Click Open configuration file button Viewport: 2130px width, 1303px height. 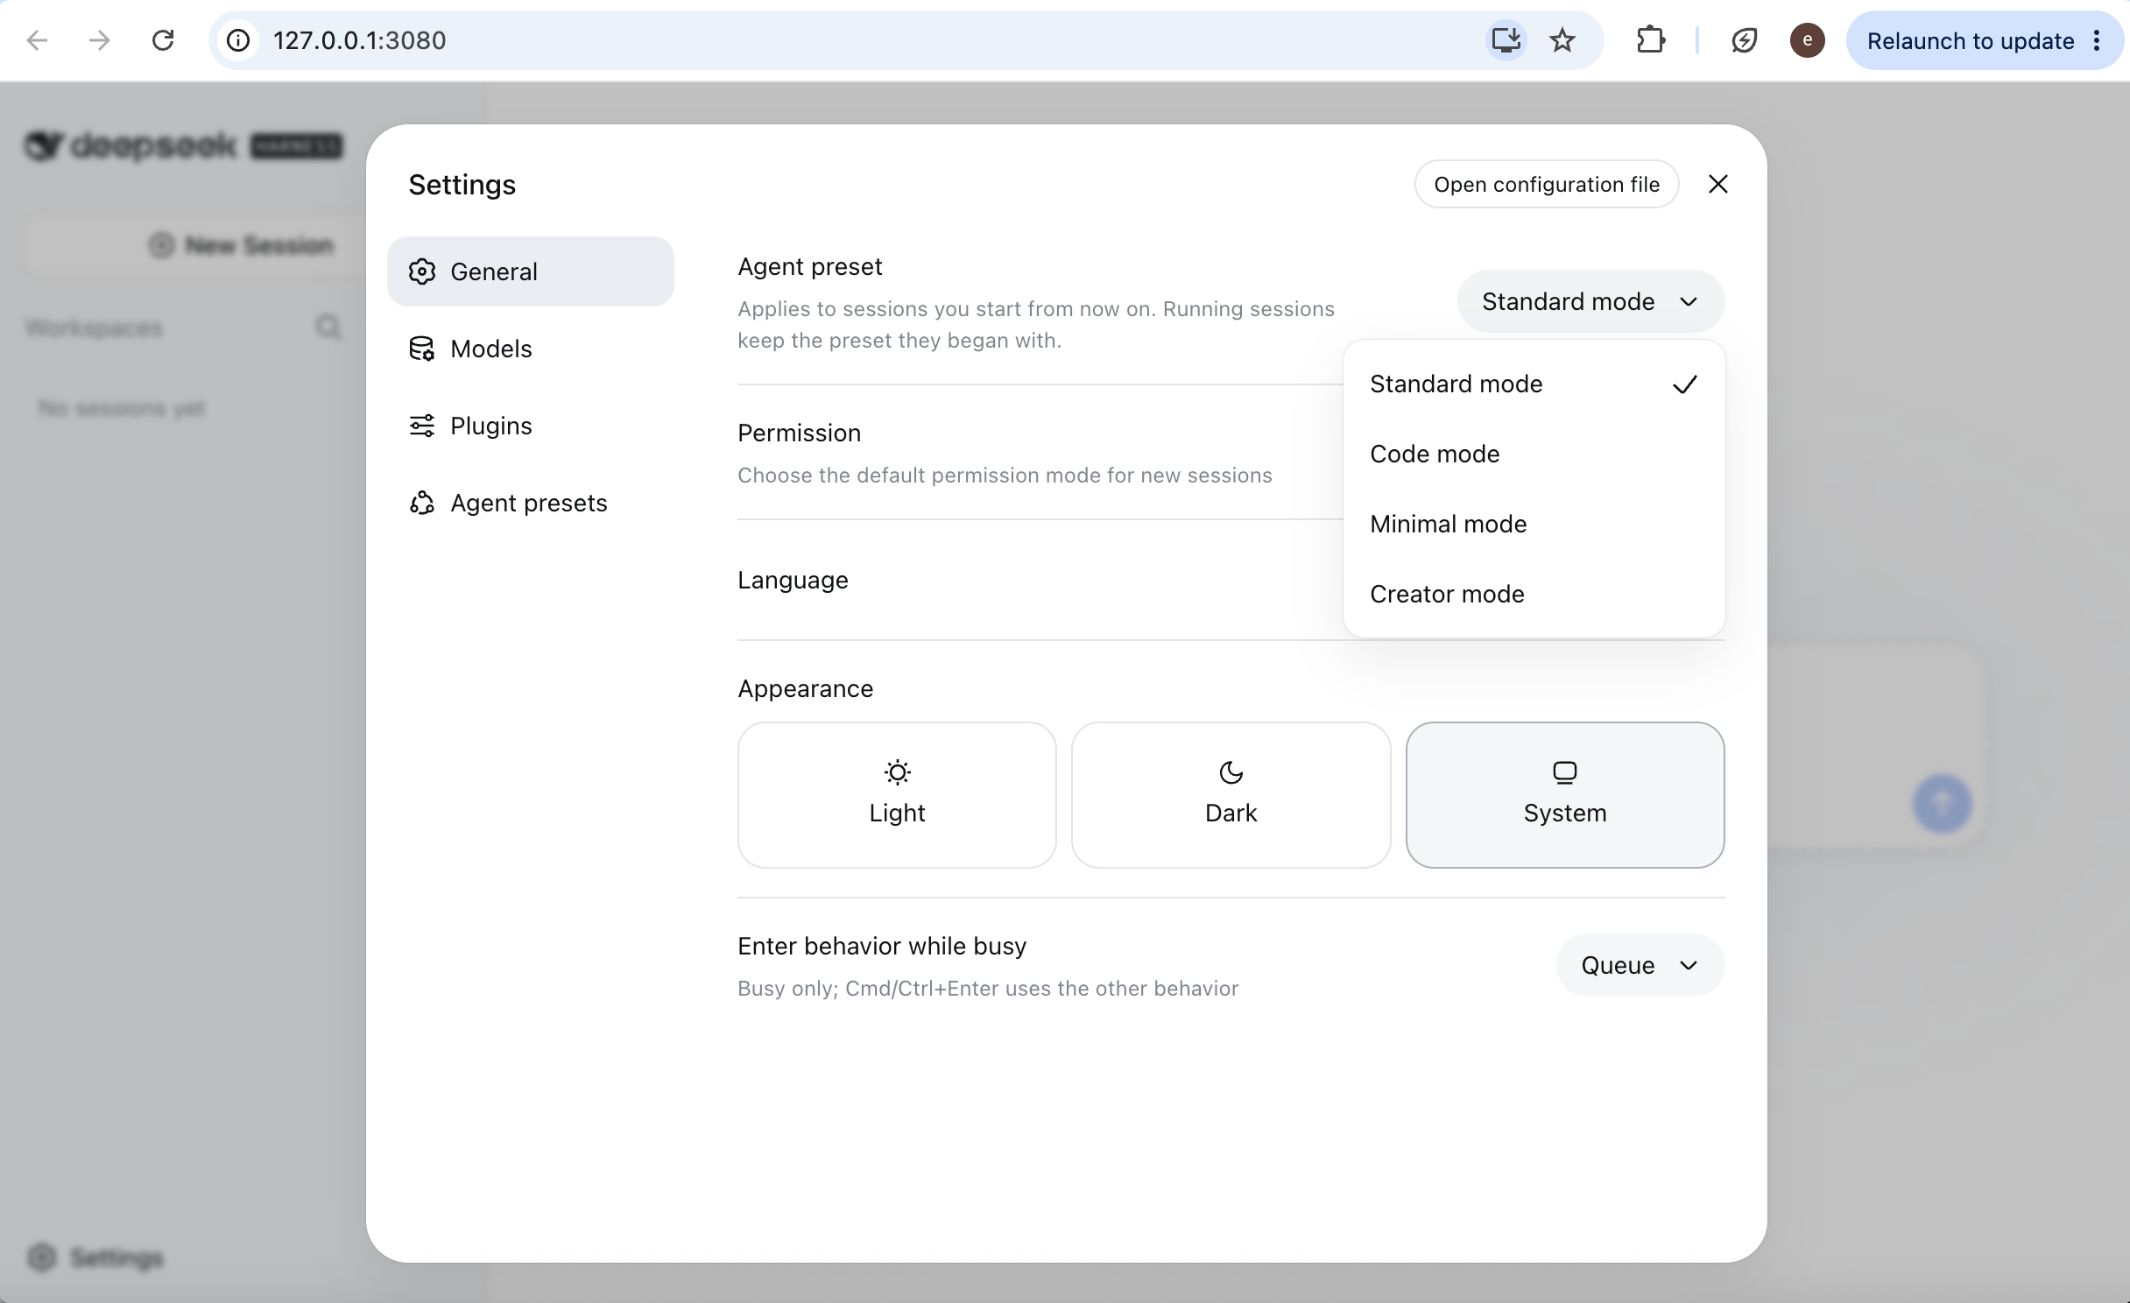pyautogui.click(x=1546, y=184)
